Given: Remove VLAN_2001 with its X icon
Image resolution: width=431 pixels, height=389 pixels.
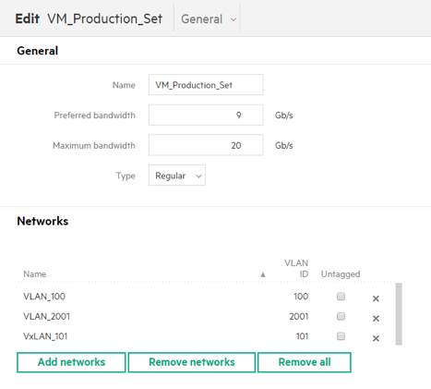Looking at the screenshot, I should point(376,318).
